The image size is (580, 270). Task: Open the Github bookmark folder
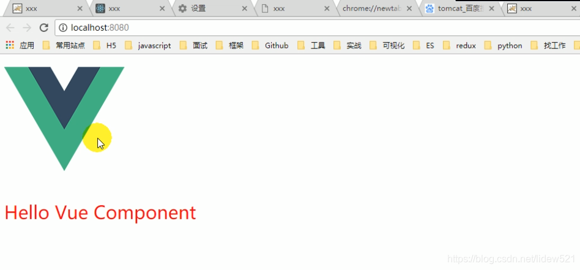270,45
